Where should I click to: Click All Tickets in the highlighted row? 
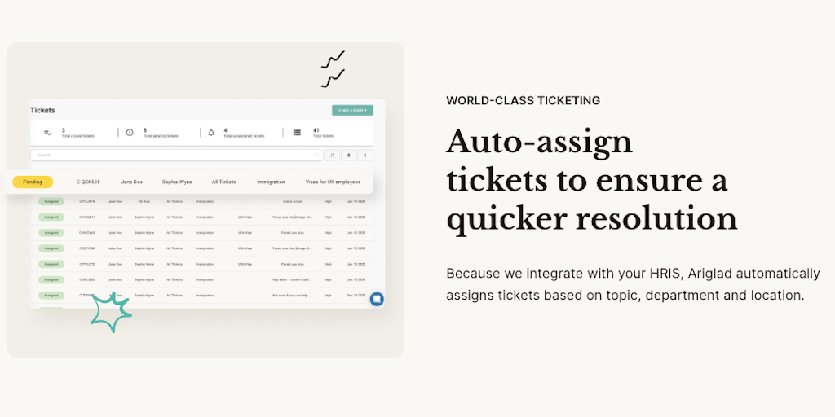click(x=223, y=182)
